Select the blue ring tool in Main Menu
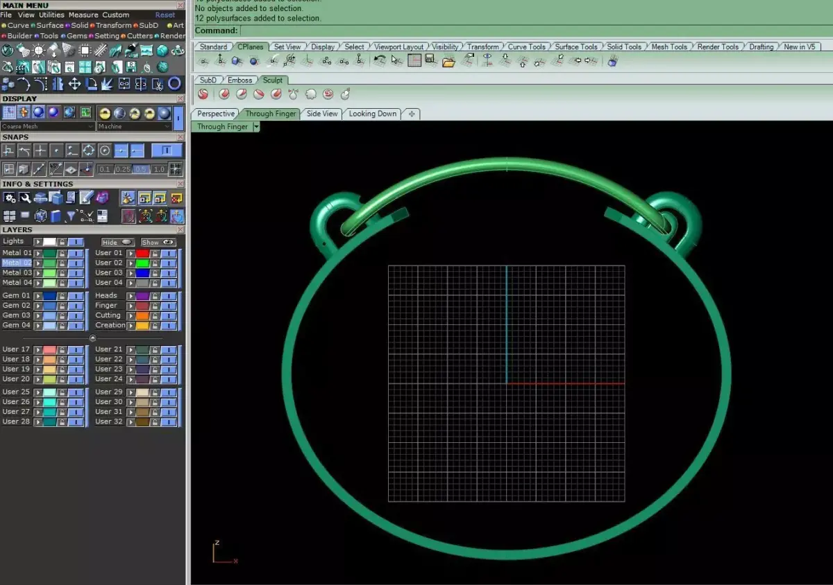 175,84
